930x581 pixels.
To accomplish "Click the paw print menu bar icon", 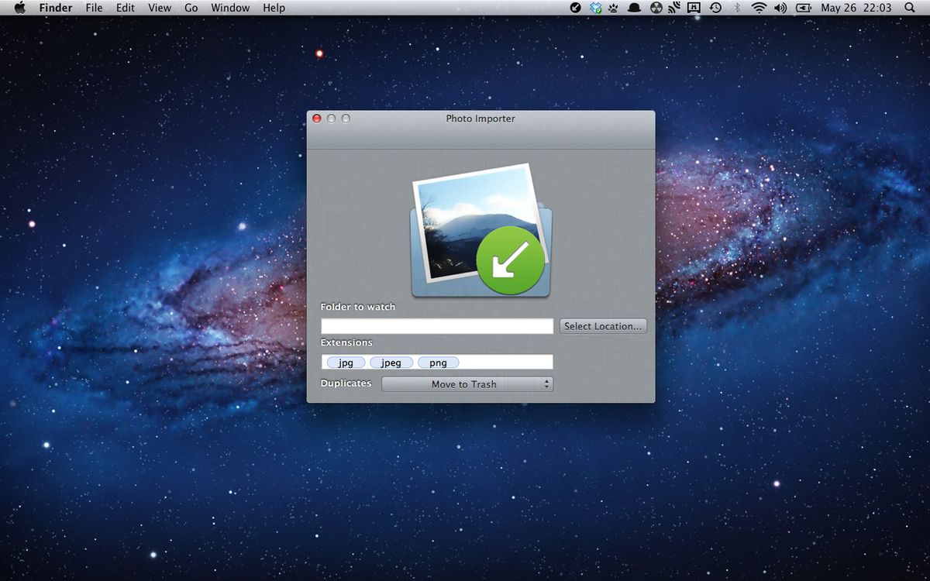I will coord(613,8).
